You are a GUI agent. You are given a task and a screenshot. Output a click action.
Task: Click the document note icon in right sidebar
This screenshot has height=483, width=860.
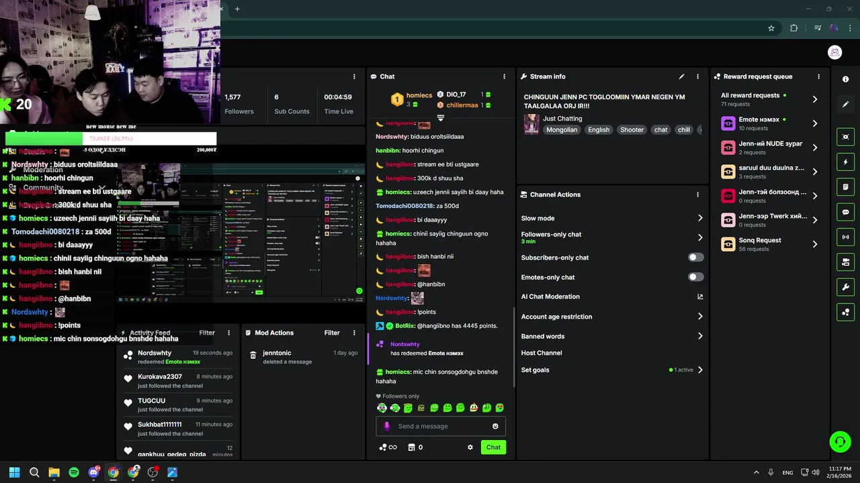[x=845, y=187]
